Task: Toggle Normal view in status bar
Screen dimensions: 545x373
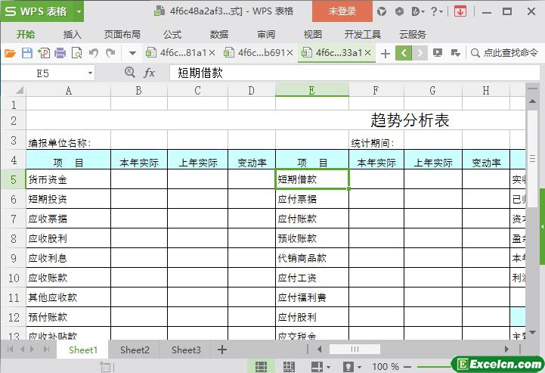Action: pos(261,366)
